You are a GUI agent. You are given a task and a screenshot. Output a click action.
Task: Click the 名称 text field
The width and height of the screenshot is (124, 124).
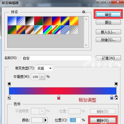pyautogui.click(x=56, y=58)
